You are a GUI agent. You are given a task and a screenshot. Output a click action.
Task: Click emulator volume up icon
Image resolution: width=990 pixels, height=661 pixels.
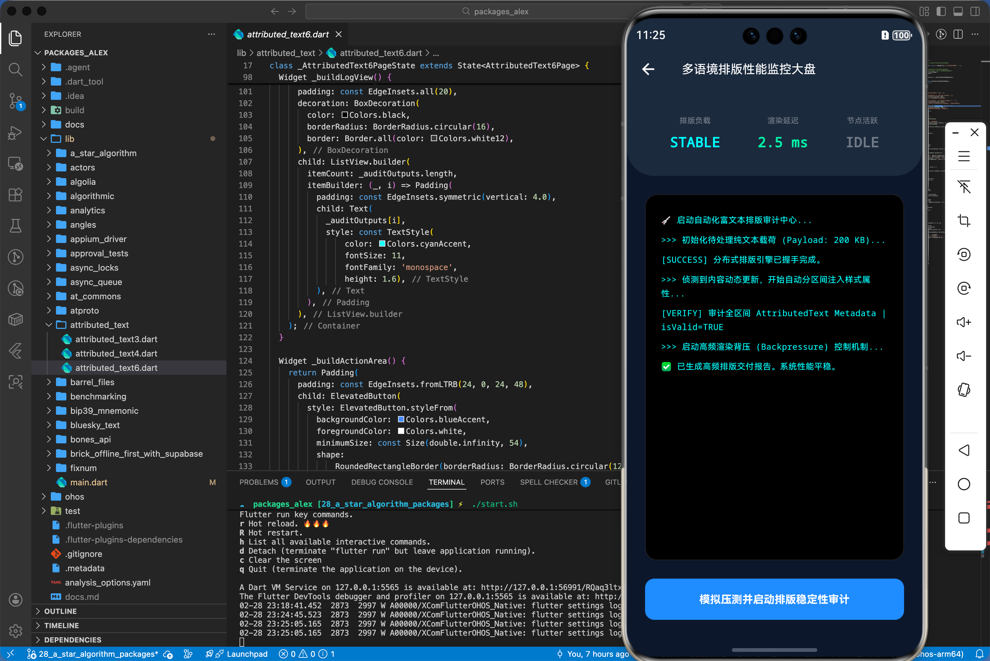tap(964, 322)
